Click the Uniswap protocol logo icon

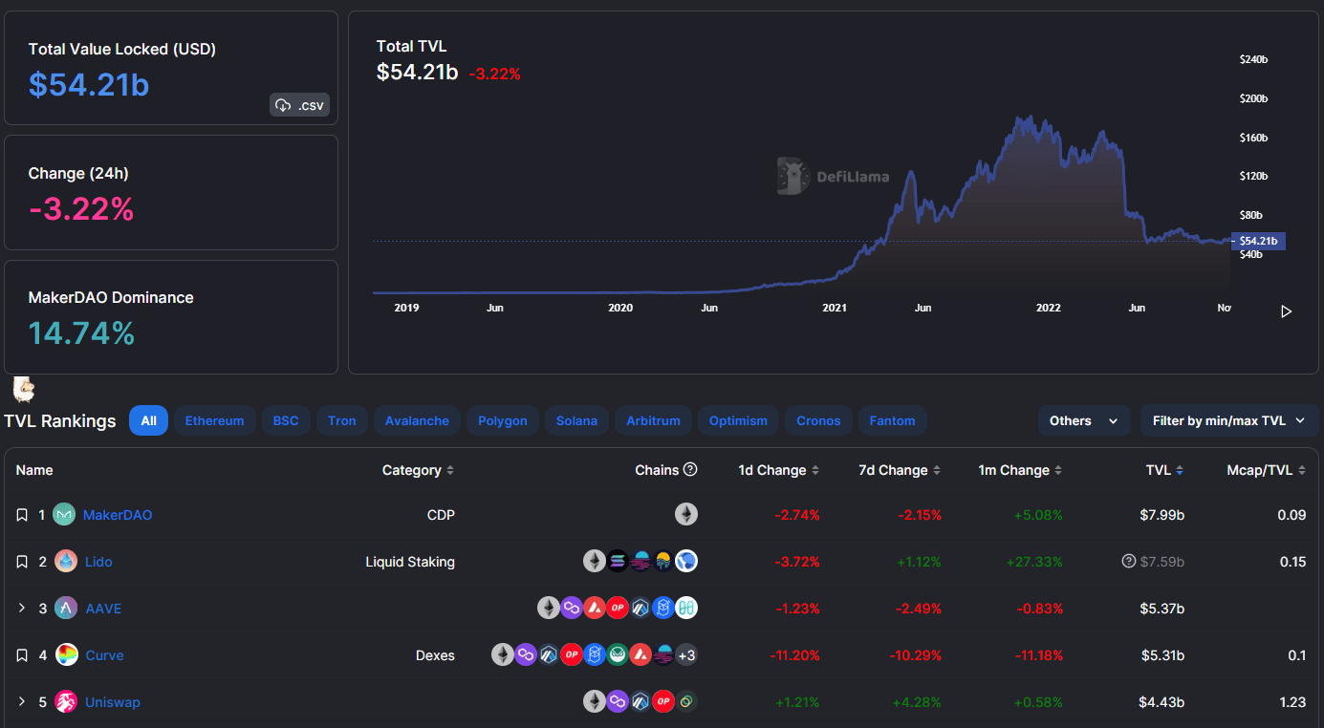[x=66, y=702]
